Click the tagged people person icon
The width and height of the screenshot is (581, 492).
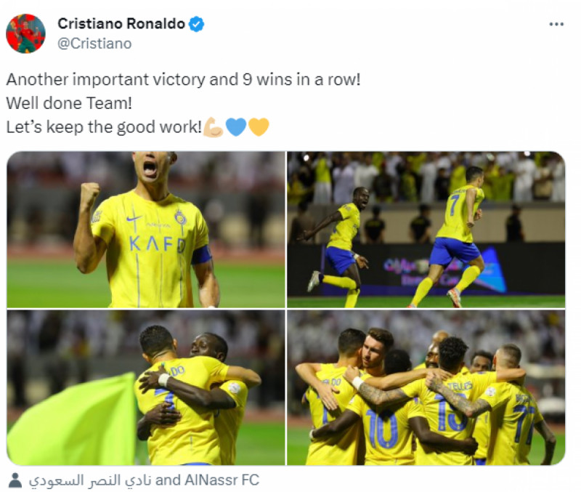(x=15, y=480)
